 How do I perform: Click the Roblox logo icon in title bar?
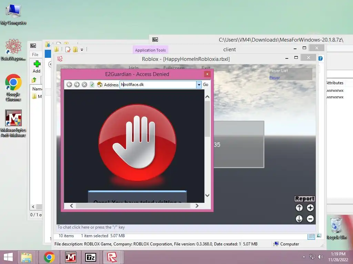pyautogui.click(x=60, y=59)
